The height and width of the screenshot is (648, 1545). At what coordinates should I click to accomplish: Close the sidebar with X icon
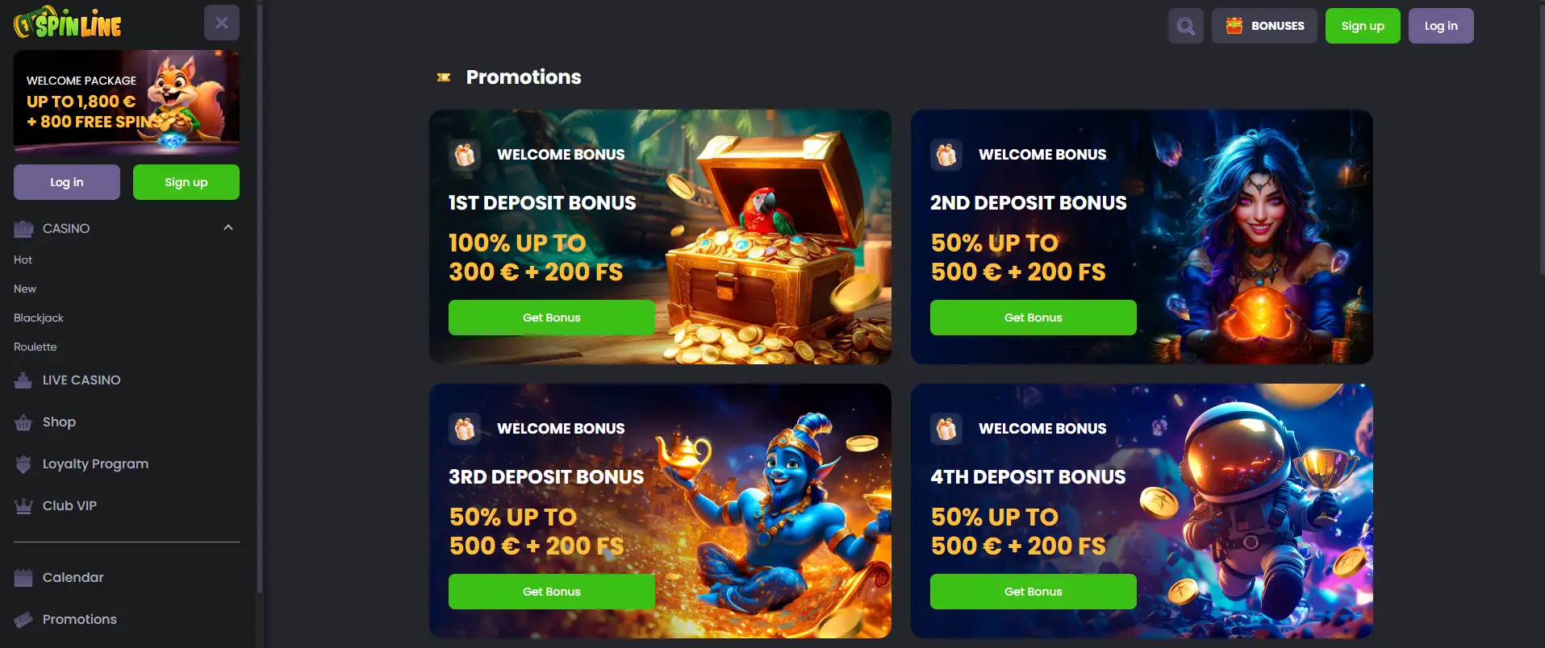click(222, 23)
